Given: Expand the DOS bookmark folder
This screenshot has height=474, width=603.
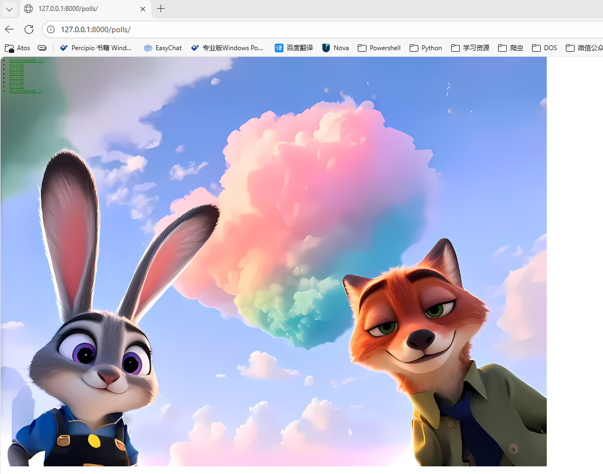Looking at the screenshot, I should tap(544, 48).
